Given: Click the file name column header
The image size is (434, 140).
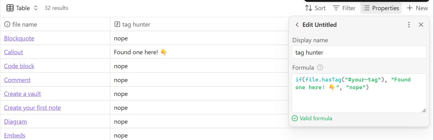Looking at the screenshot, I should coord(24,24).
